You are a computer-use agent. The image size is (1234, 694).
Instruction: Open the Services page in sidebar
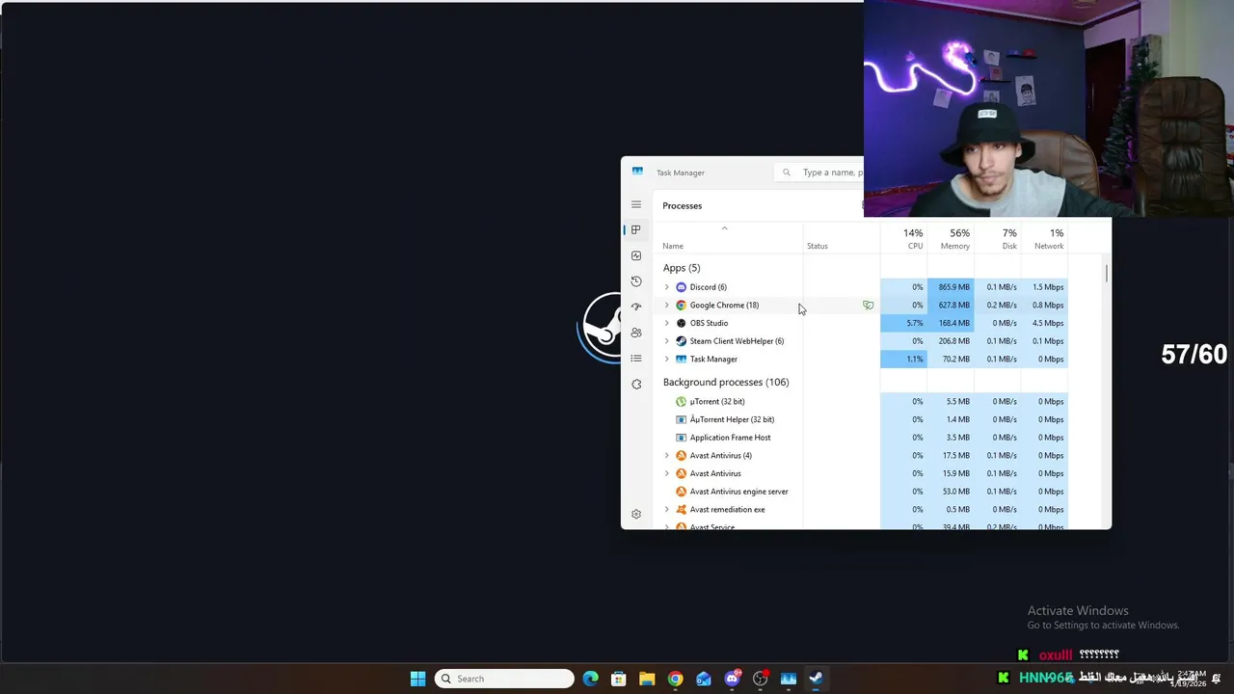point(636,384)
